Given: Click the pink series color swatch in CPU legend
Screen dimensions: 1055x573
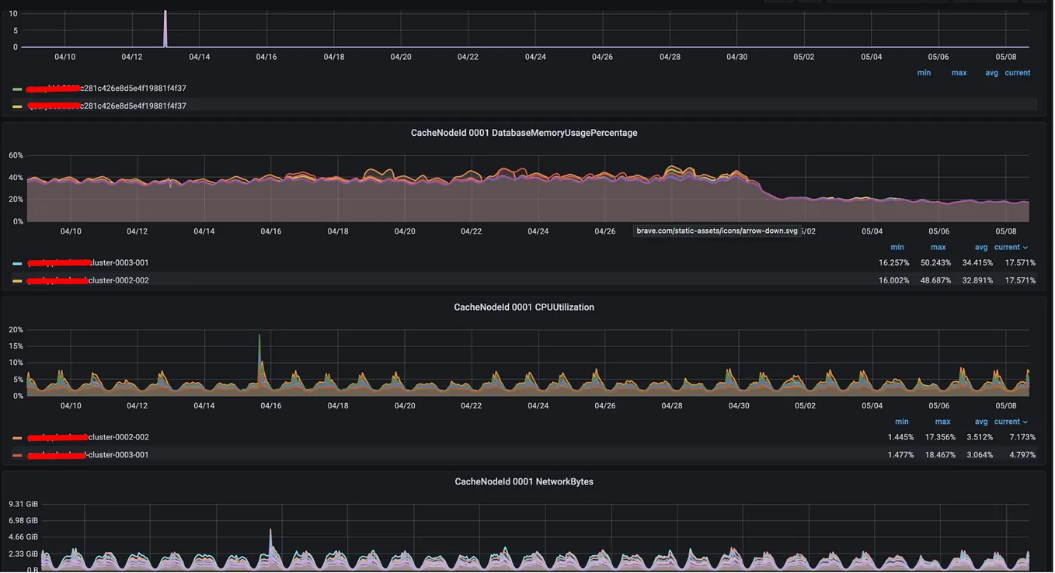Looking at the screenshot, I should (x=17, y=454).
